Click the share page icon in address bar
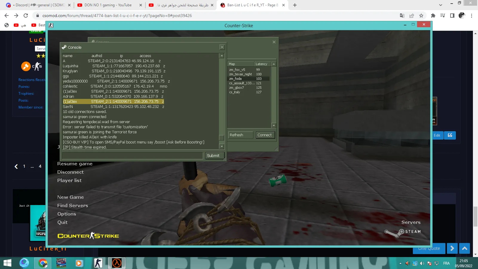 click(x=412, y=16)
